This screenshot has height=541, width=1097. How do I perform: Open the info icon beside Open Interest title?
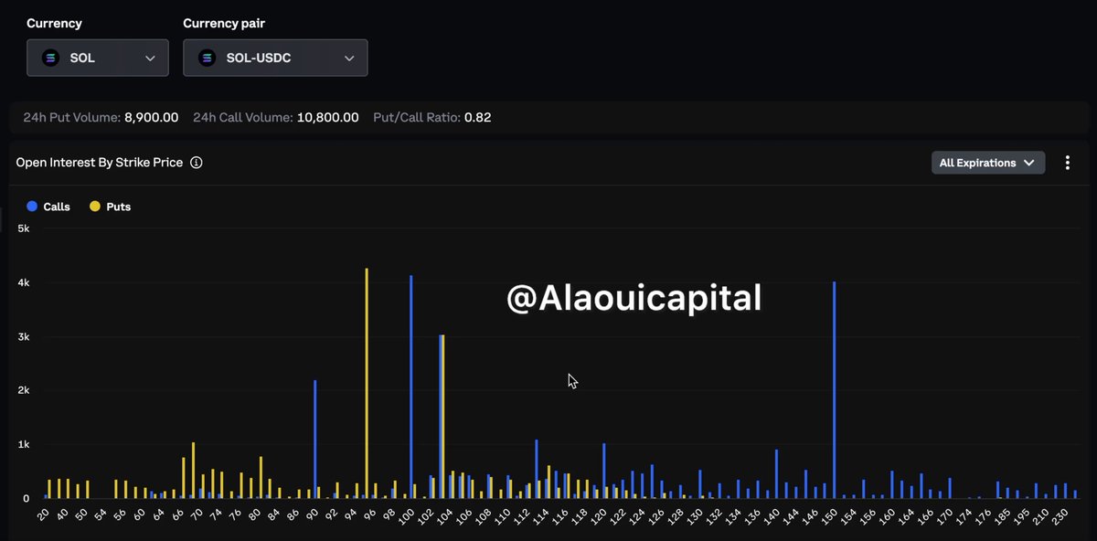click(196, 163)
